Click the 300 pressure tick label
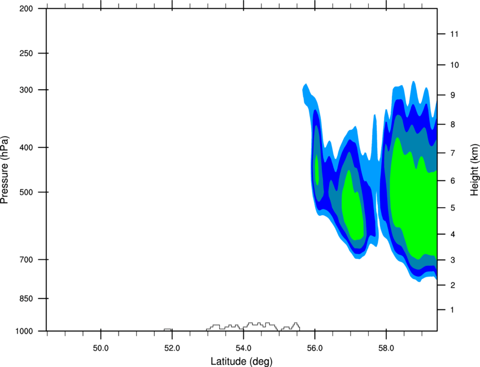This screenshot has width=480, height=367. 26,90
